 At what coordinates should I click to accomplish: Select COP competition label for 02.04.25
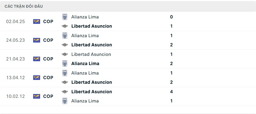coord(48,22)
